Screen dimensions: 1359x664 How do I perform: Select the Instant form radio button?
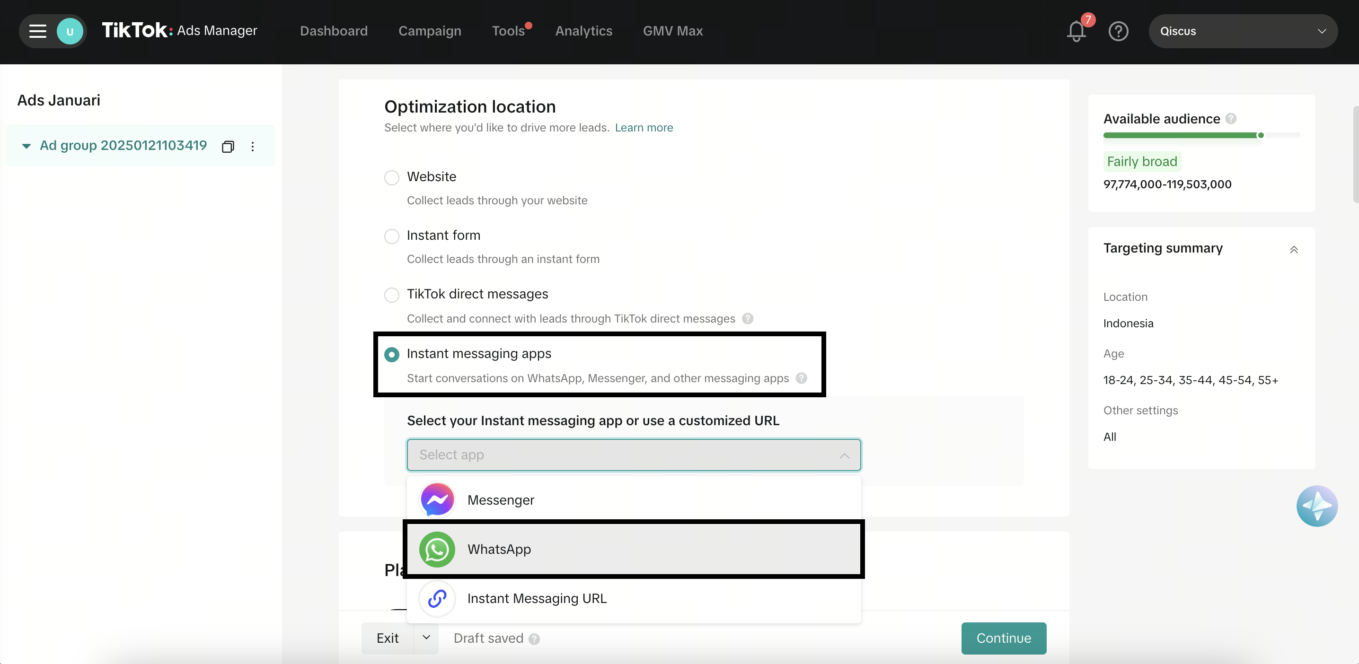[x=391, y=236]
